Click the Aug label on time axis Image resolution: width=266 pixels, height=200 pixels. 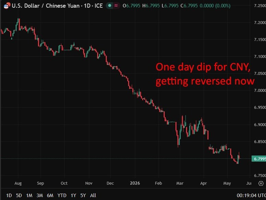pos(18,184)
